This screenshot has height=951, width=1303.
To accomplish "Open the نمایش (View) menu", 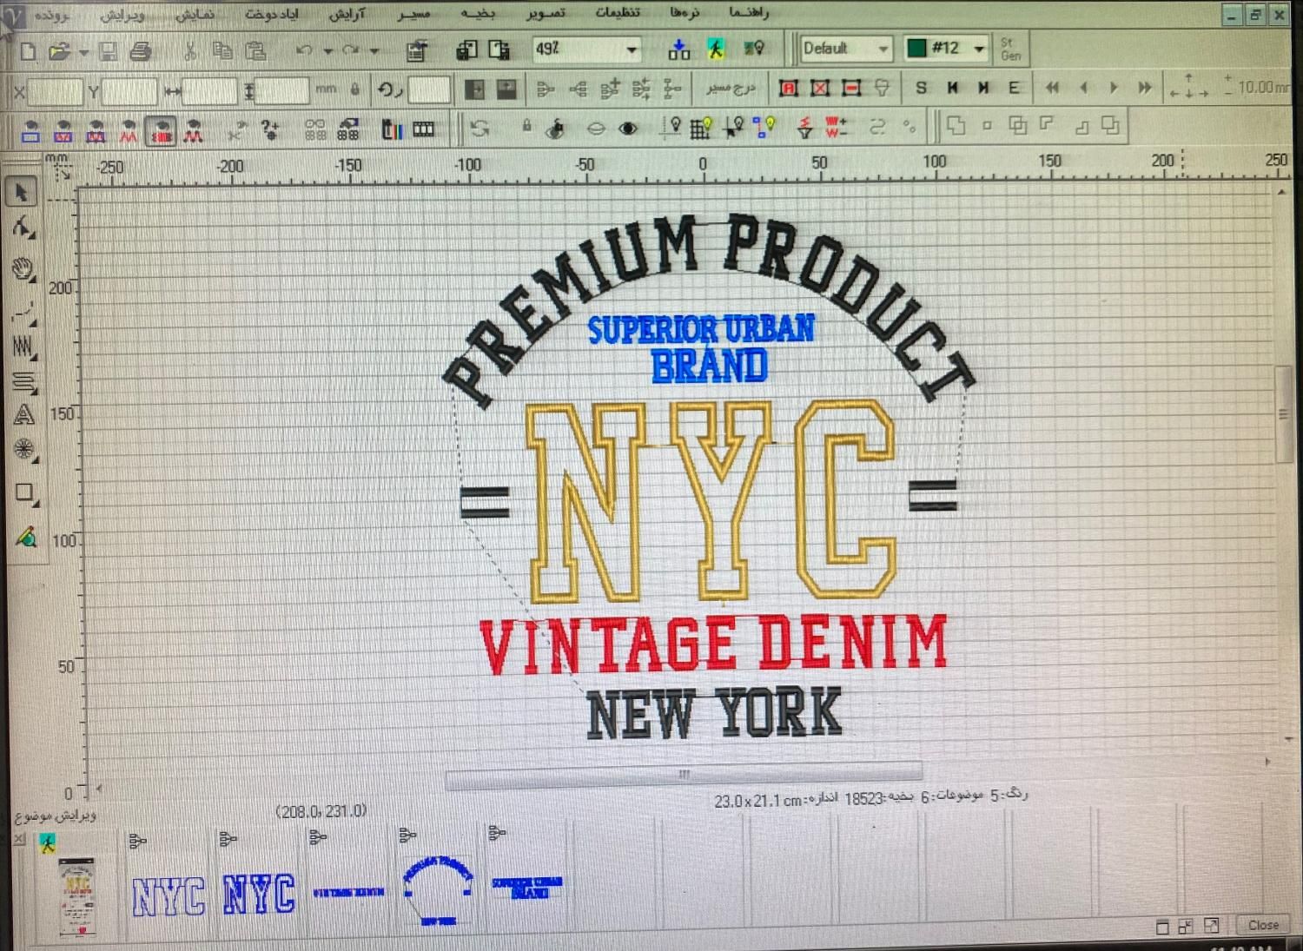I will pos(195,15).
